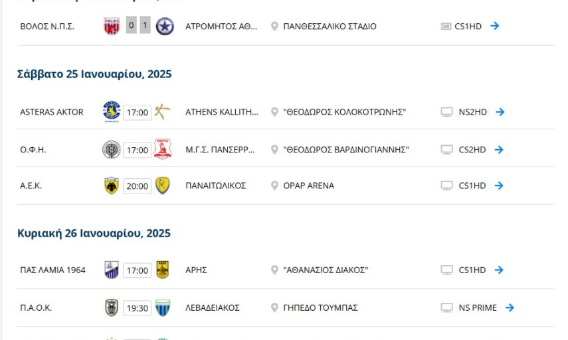568x340 pixels.
Task: Click the Atromitos star crest
Action: pyautogui.click(x=164, y=27)
